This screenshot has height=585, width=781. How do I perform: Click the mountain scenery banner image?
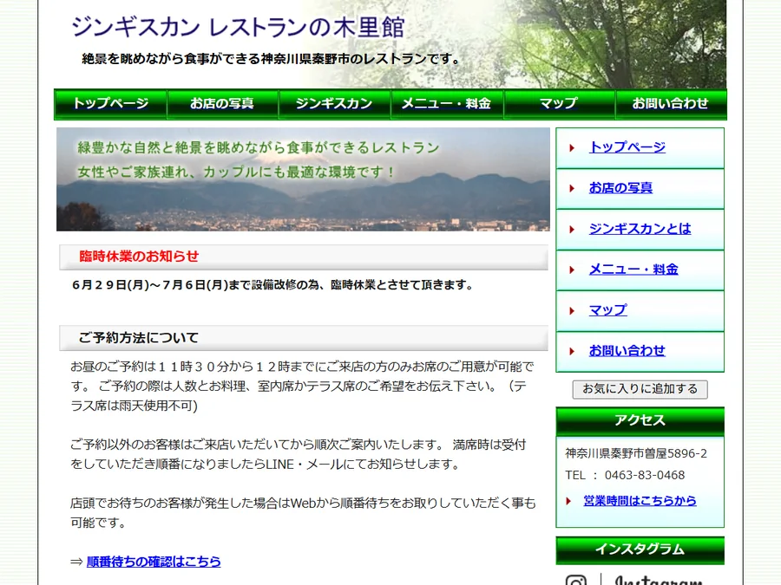coord(303,179)
